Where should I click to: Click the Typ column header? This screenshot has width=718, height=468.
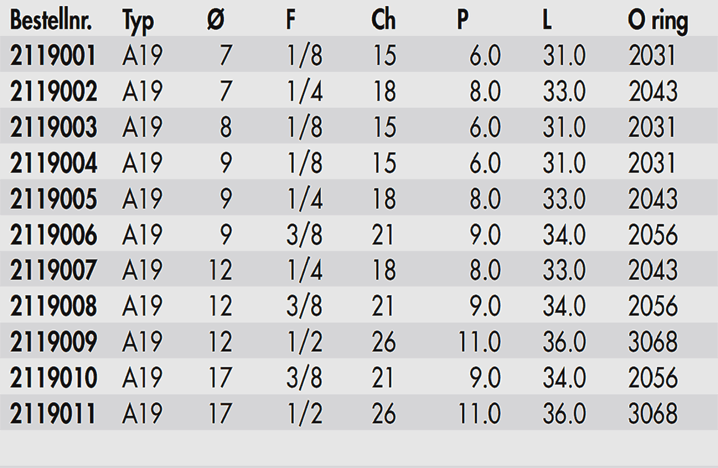click(x=138, y=22)
